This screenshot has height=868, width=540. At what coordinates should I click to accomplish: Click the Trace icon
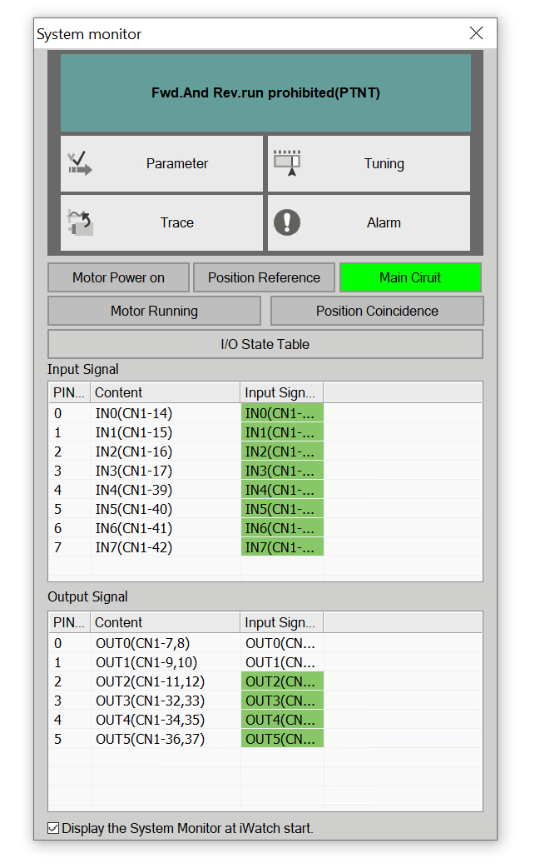click(x=80, y=222)
